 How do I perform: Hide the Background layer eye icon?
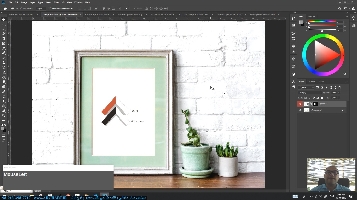coord(300,110)
